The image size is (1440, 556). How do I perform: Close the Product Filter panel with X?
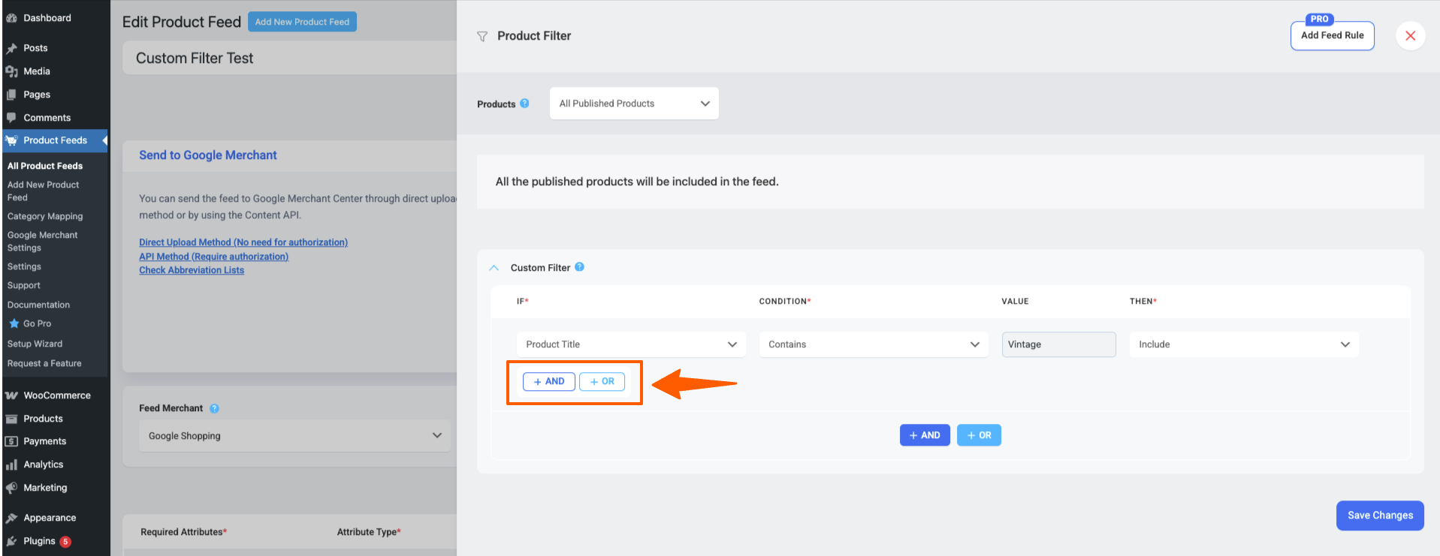[x=1410, y=36]
